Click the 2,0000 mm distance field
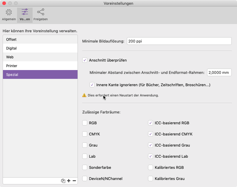Viewport: 237px width, 187px height. 219,72
